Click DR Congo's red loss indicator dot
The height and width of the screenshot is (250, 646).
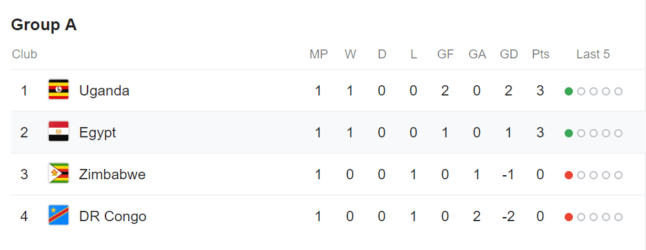tap(569, 217)
